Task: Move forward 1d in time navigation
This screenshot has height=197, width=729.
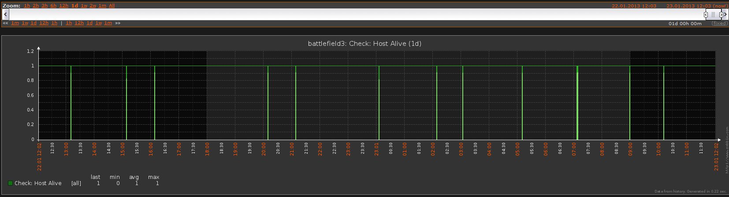Action: tap(89, 23)
